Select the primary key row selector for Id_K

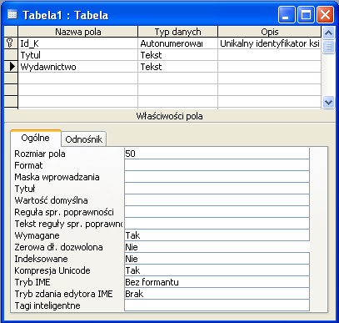pos(11,43)
